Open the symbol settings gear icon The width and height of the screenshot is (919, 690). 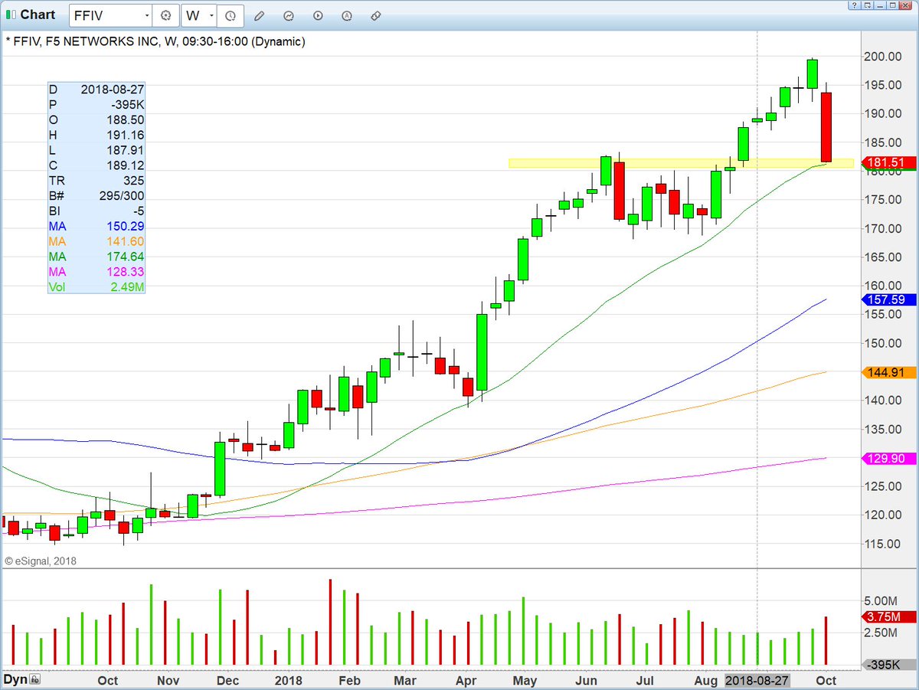(x=165, y=15)
